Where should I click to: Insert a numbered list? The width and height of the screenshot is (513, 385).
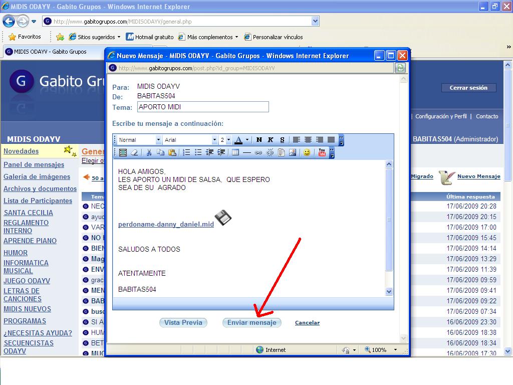[x=186, y=152]
